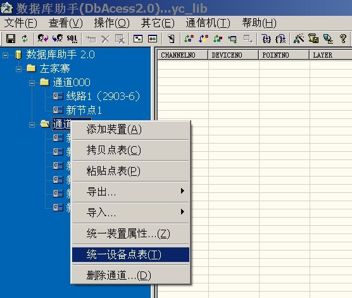This screenshot has height=298, width=352.
Task: Click the floppy disk save icon
Action: tap(11, 39)
